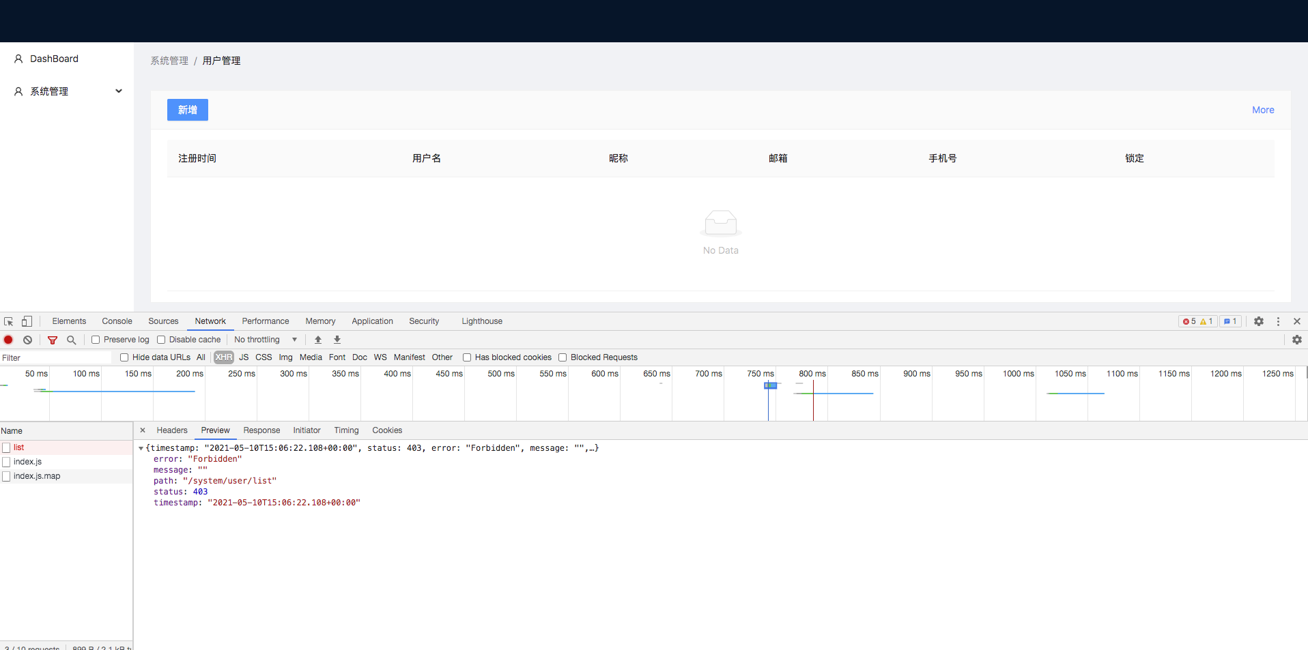The image size is (1308, 650).
Task: Open the Security tab
Action: (424, 321)
